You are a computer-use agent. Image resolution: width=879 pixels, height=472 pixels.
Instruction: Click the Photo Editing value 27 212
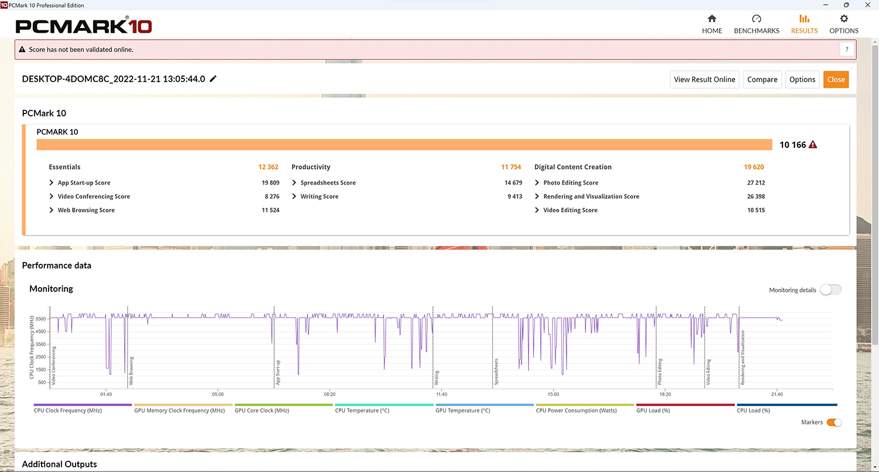pos(755,182)
